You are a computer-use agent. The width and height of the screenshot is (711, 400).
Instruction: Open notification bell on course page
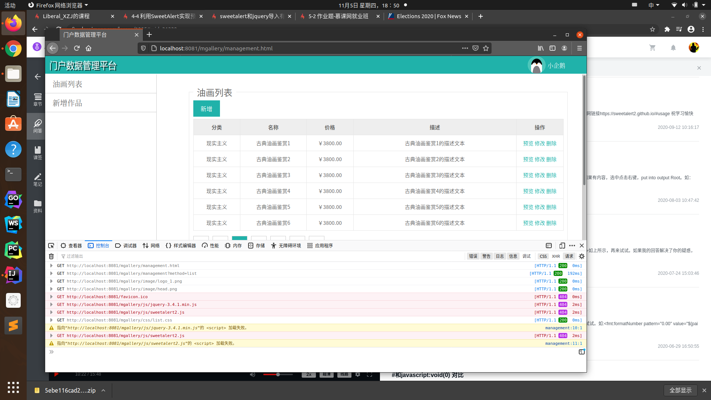[x=673, y=48]
